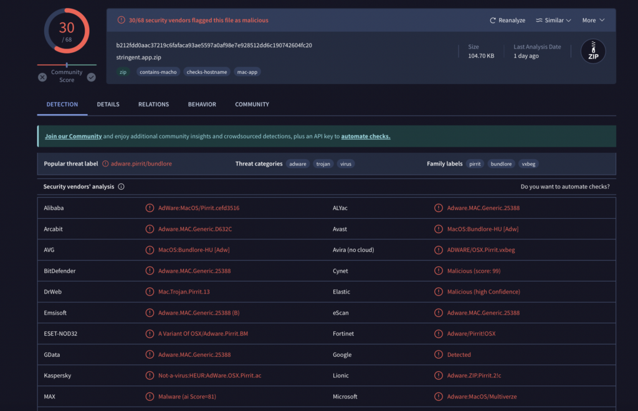Click Not-a-virus:HEUR:AdWare.OSX.Pirrit.ac detection
This screenshot has width=638, height=411.
(x=209, y=376)
